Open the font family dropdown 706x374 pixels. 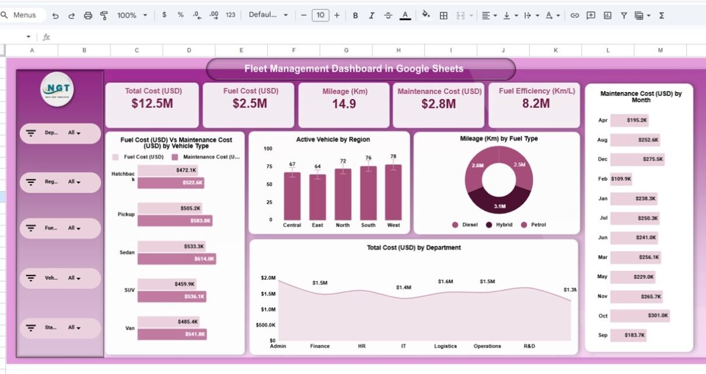(268, 15)
